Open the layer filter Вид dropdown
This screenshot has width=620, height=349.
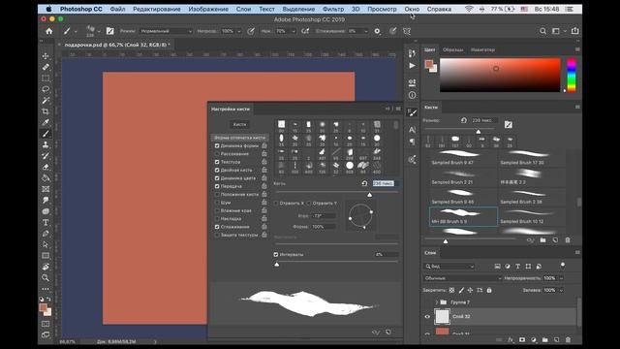pyautogui.click(x=449, y=267)
